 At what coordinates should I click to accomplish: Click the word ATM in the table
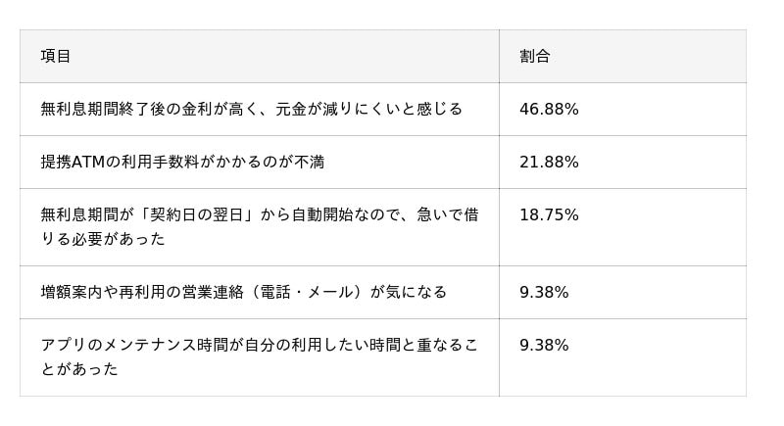(89, 162)
